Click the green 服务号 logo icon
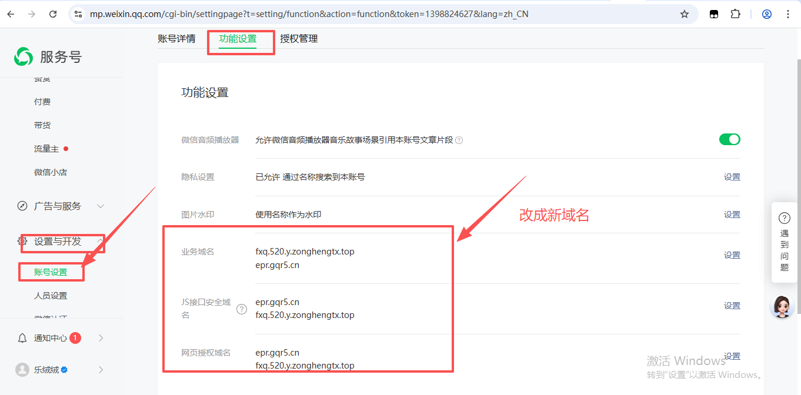The image size is (801, 395). [x=24, y=57]
